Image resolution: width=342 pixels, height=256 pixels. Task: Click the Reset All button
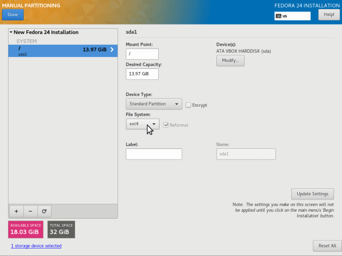pyautogui.click(x=327, y=246)
